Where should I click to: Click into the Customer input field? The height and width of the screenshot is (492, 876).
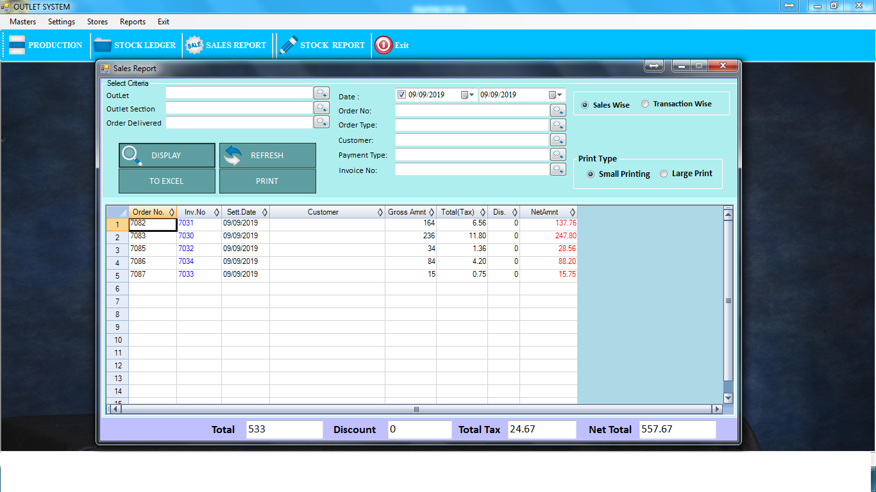click(472, 140)
